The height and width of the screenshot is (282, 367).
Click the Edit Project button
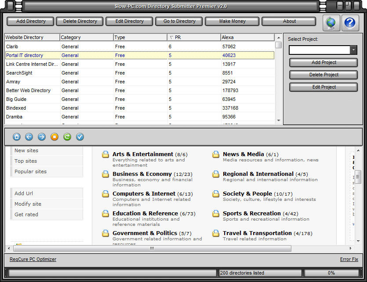coord(323,87)
